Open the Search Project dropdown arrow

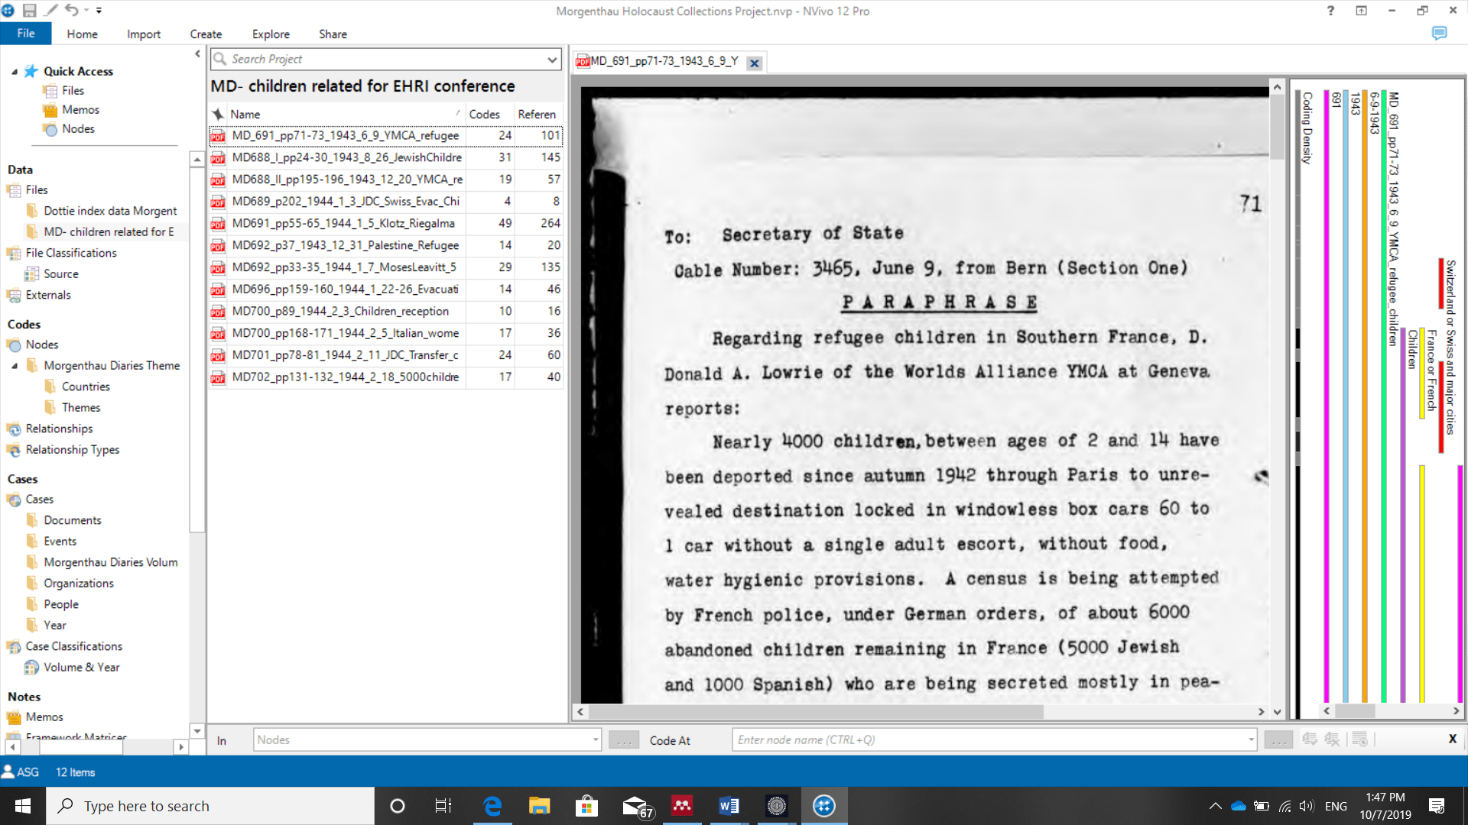(x=551, y=59)
